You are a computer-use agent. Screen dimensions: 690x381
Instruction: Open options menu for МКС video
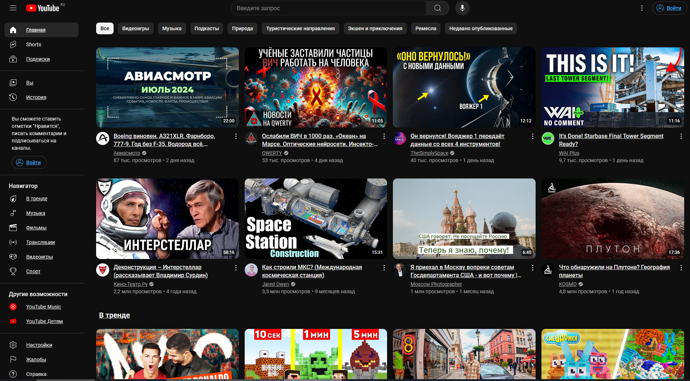click(x=384, y=268)
